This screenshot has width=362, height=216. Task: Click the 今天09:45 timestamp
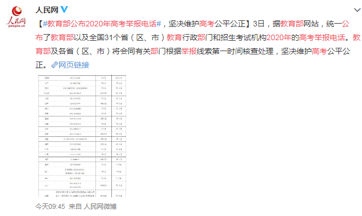[50, 206]
